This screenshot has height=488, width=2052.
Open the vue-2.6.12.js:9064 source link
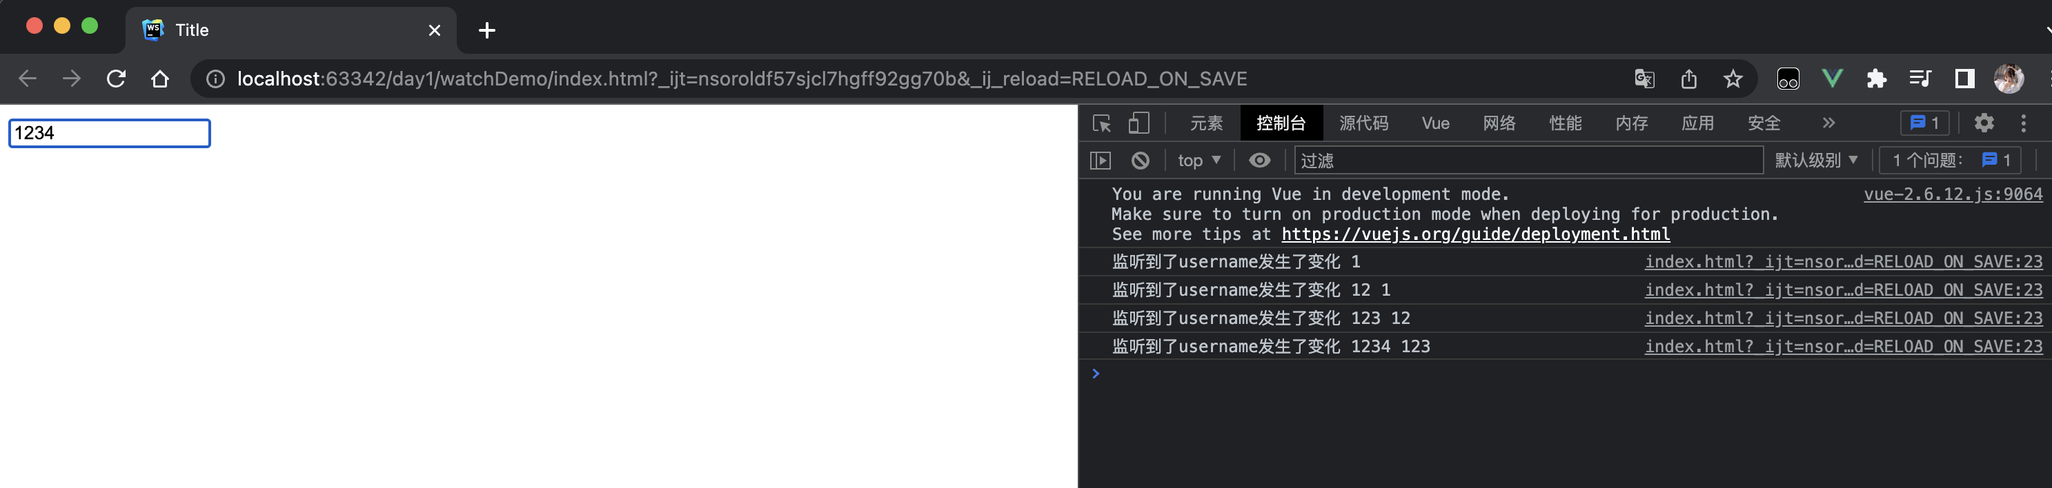click(1953, 194)
